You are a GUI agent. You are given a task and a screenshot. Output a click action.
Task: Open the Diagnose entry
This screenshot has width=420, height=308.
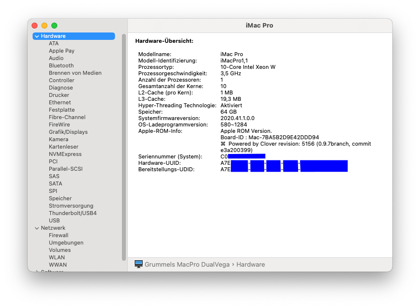(x=61, y=88)
